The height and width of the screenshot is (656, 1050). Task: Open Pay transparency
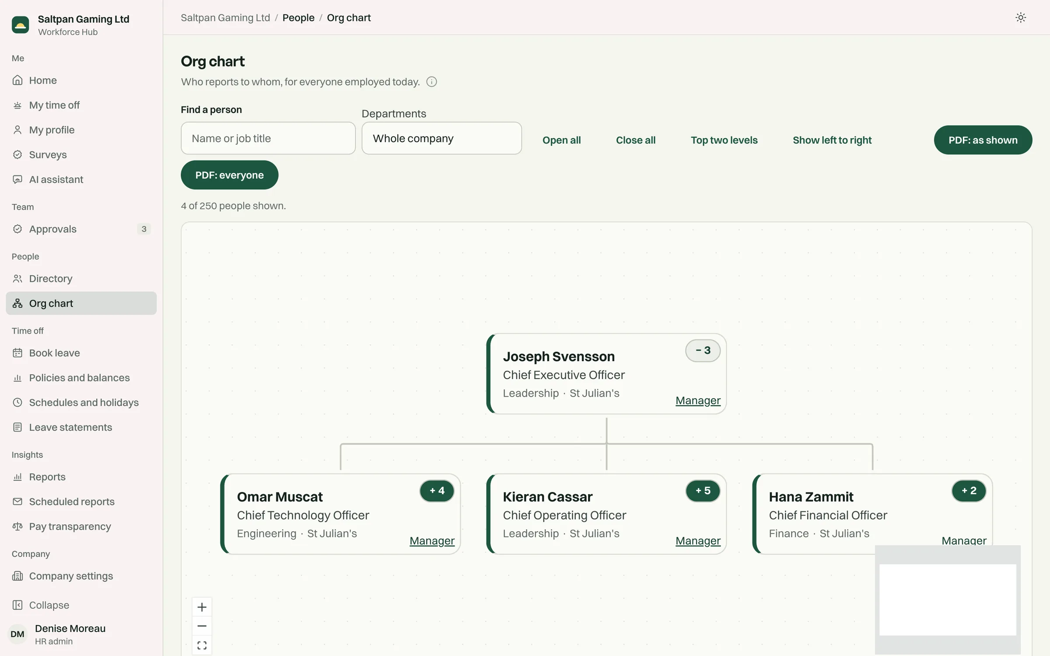coord(81,526)
